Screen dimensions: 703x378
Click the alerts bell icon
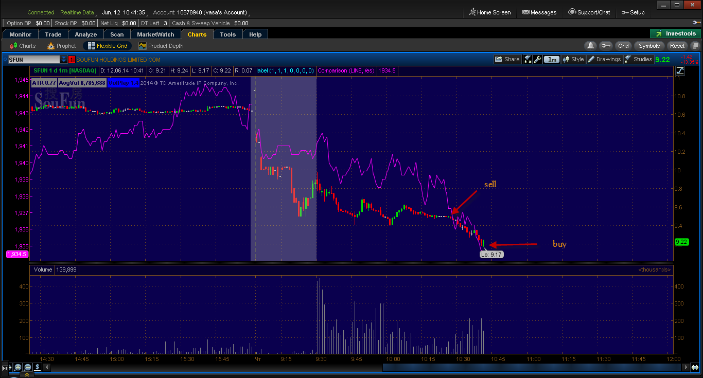[591, 46]
